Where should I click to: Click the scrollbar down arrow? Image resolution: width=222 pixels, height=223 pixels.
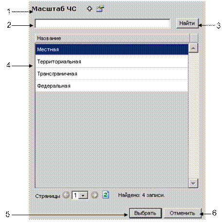[193, 183]
